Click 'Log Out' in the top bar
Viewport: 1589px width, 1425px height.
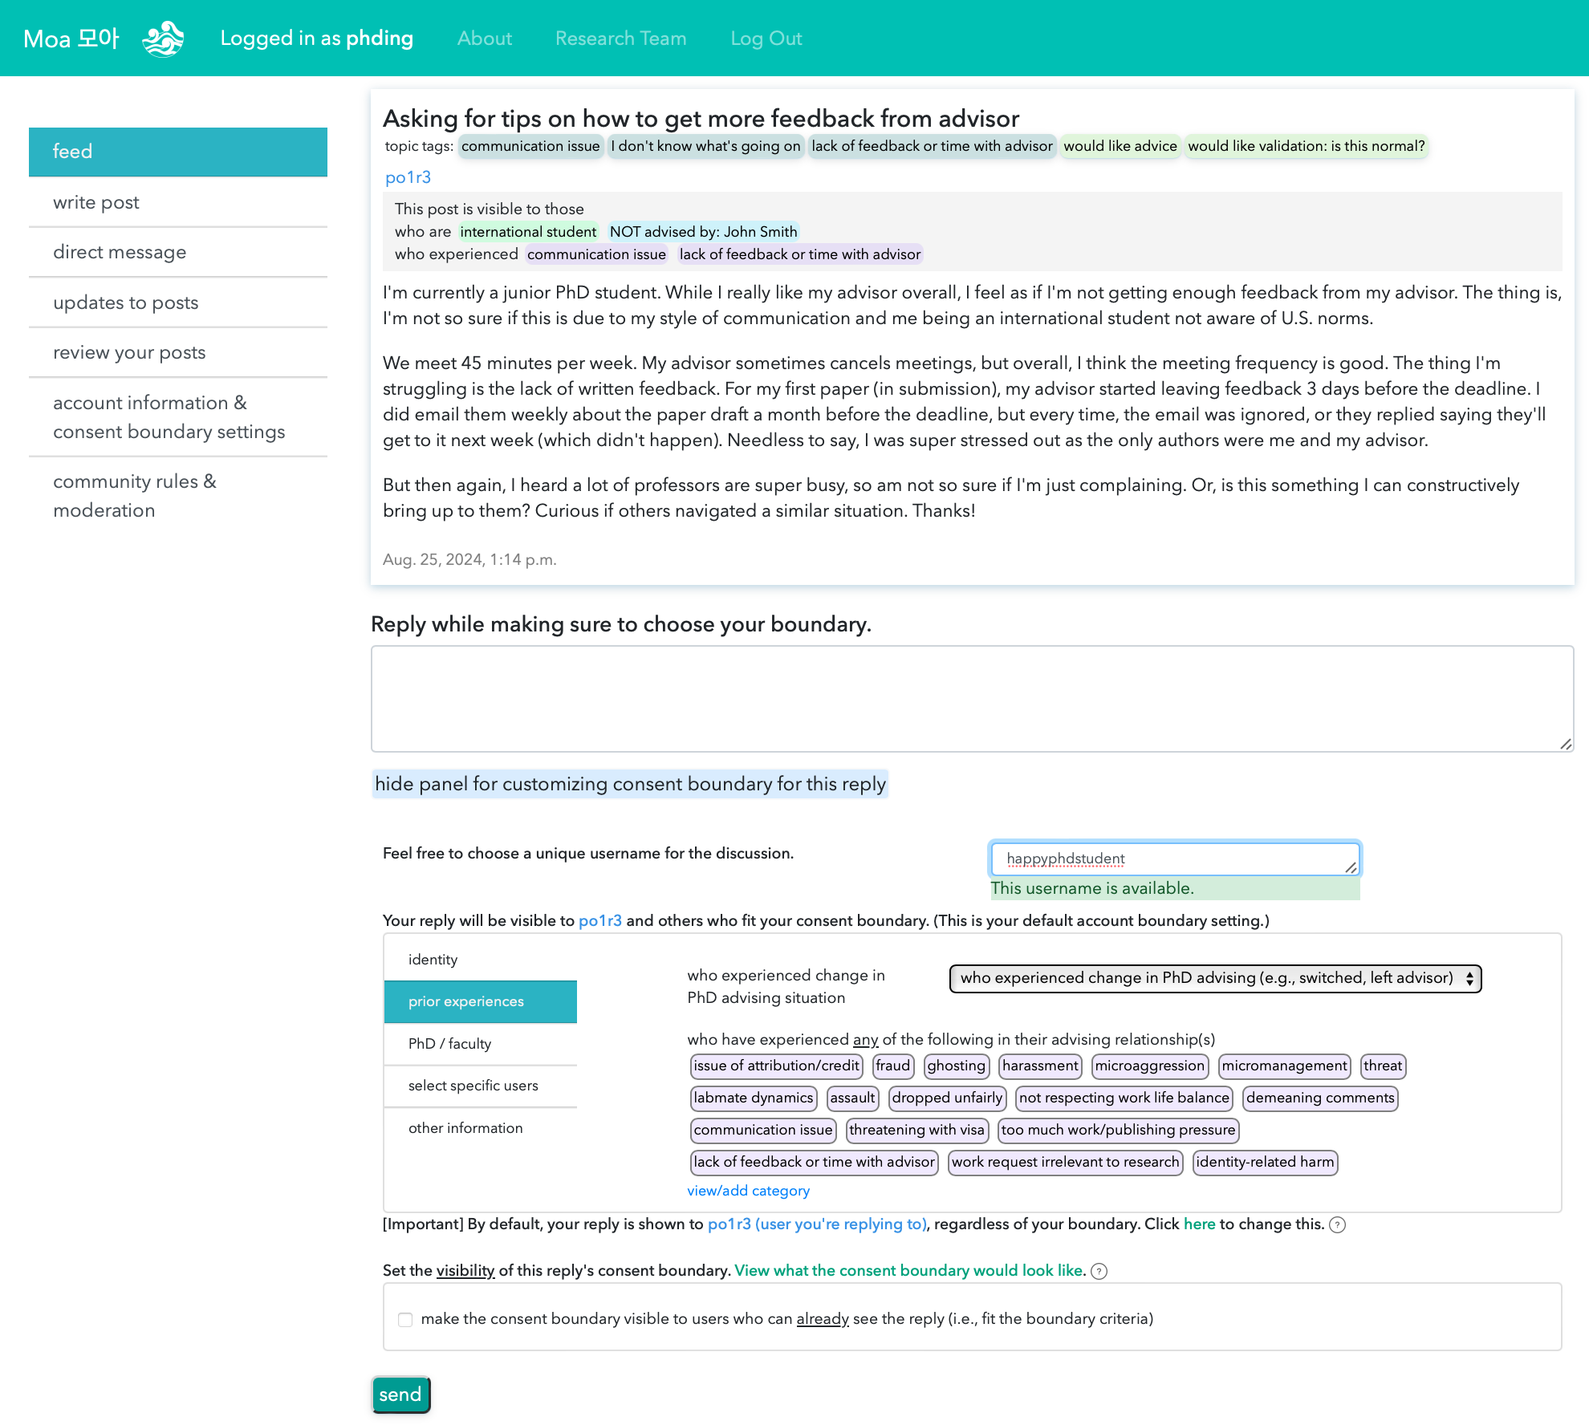click(x=766, y=39)
